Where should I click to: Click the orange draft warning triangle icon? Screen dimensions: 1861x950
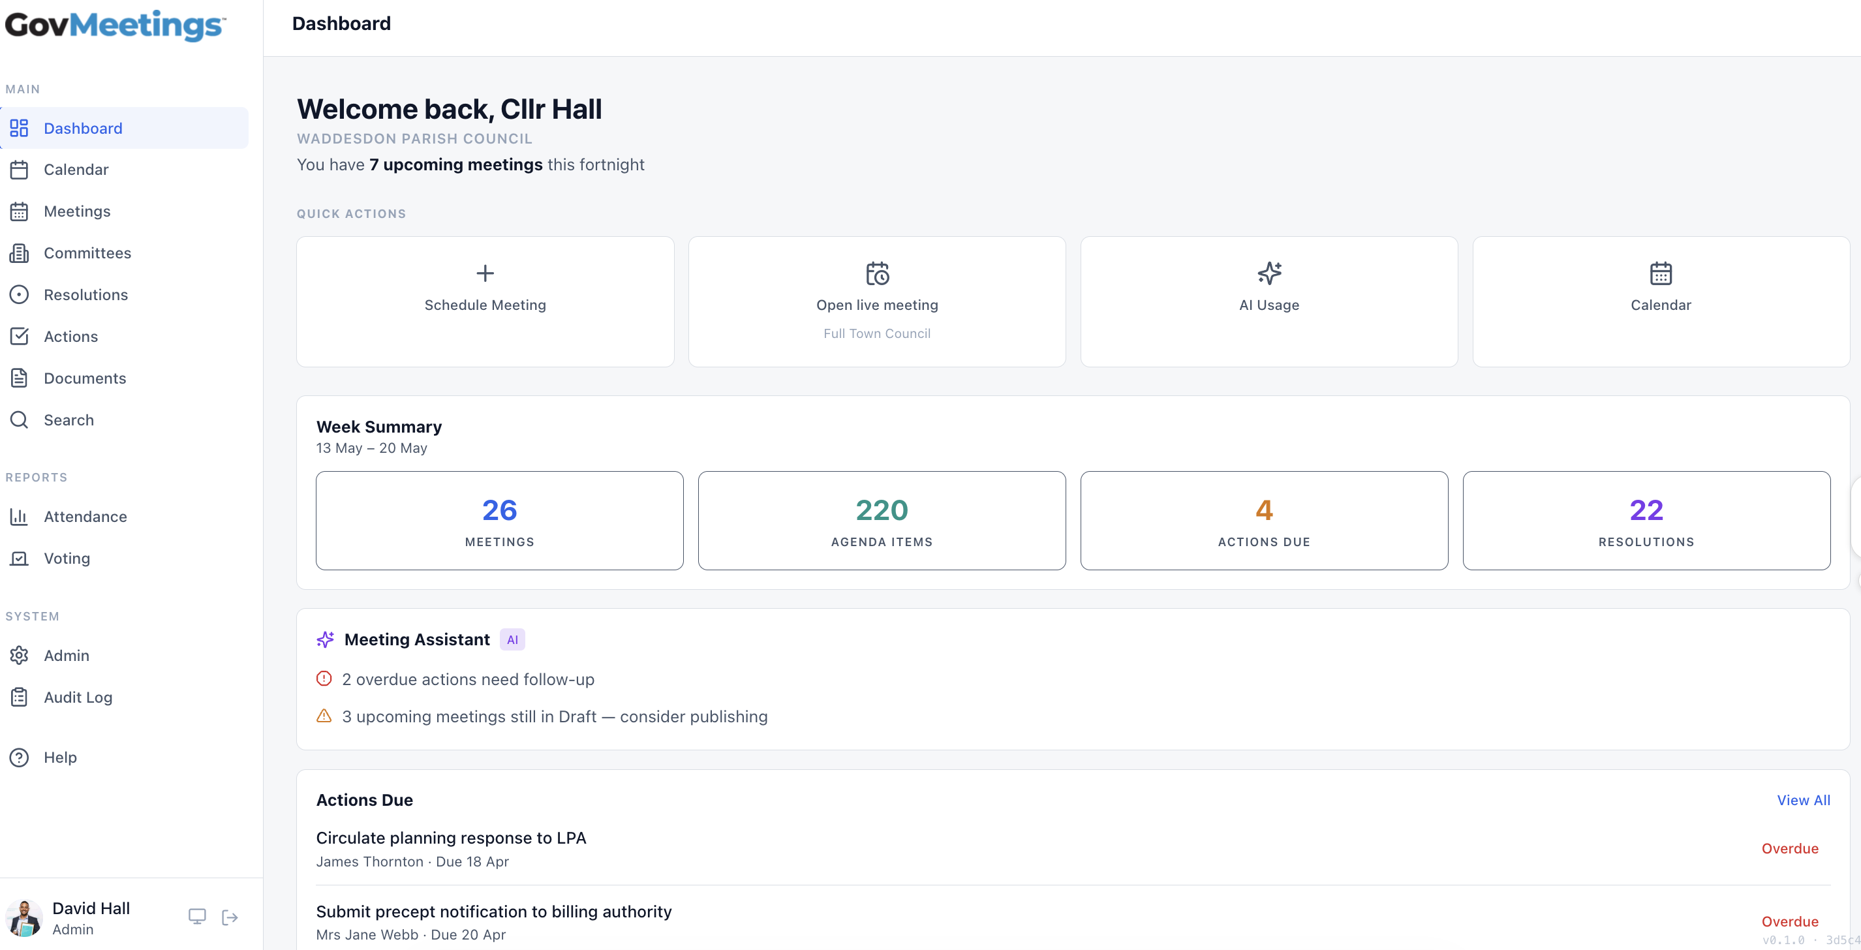[x=324, y=716]
